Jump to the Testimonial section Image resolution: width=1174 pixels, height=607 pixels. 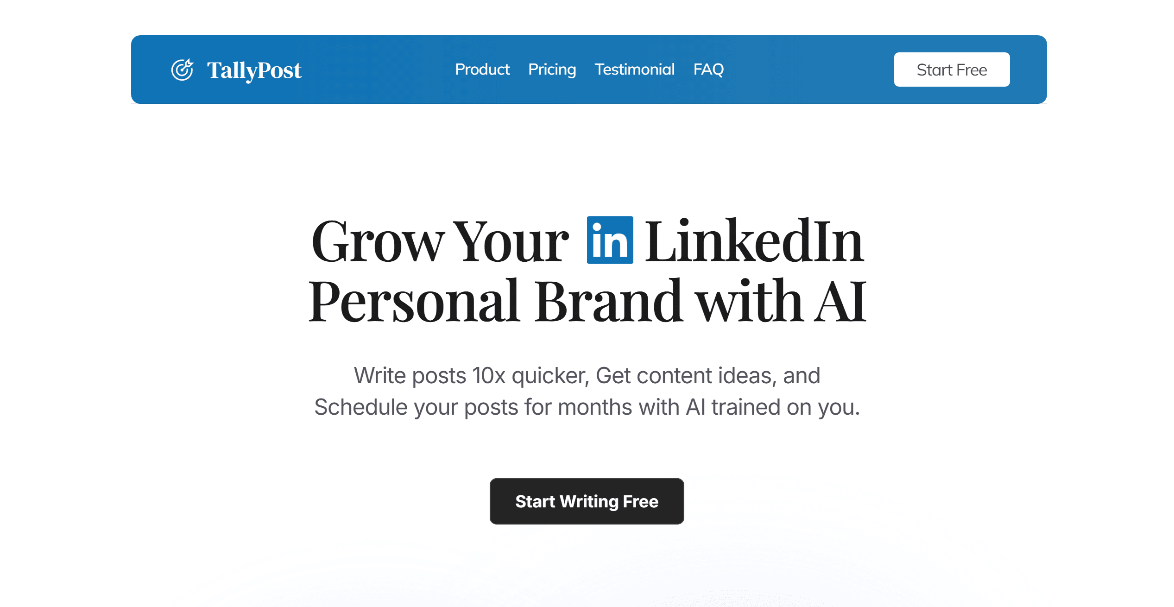point(634,70)
